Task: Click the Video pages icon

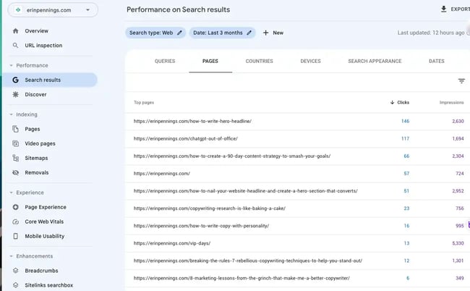Action: tap(16, 143)
